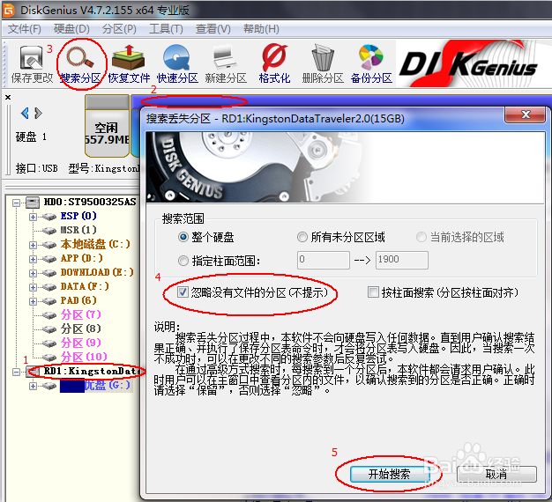
Task: Select 指定柱面范围 radio option
Action: 183,261
